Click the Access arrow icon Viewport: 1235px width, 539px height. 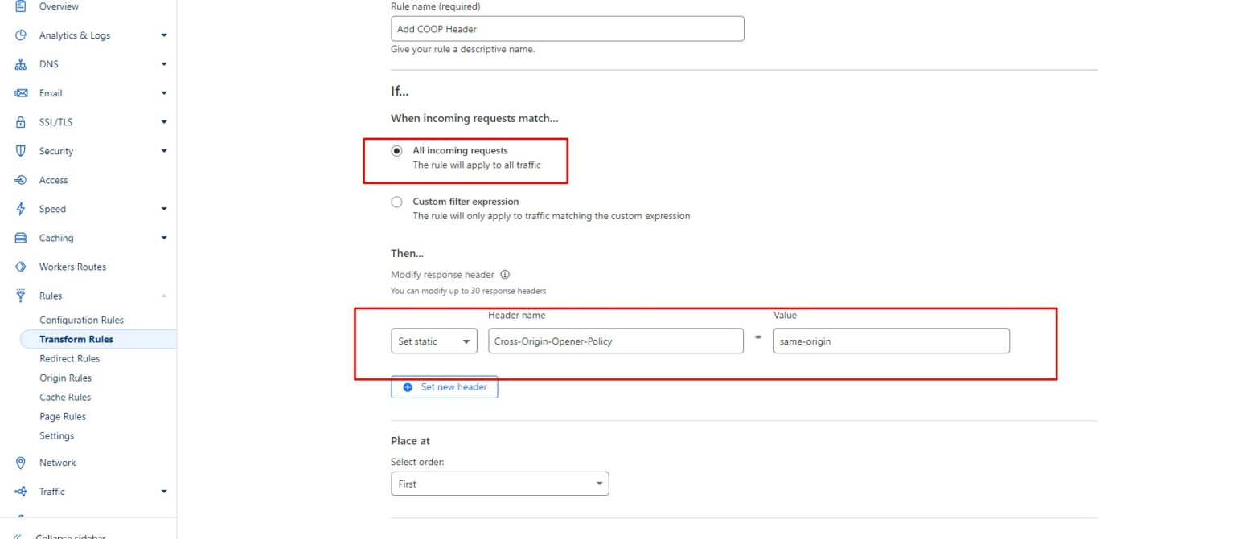pyautogui.click(x=21, y=180)
